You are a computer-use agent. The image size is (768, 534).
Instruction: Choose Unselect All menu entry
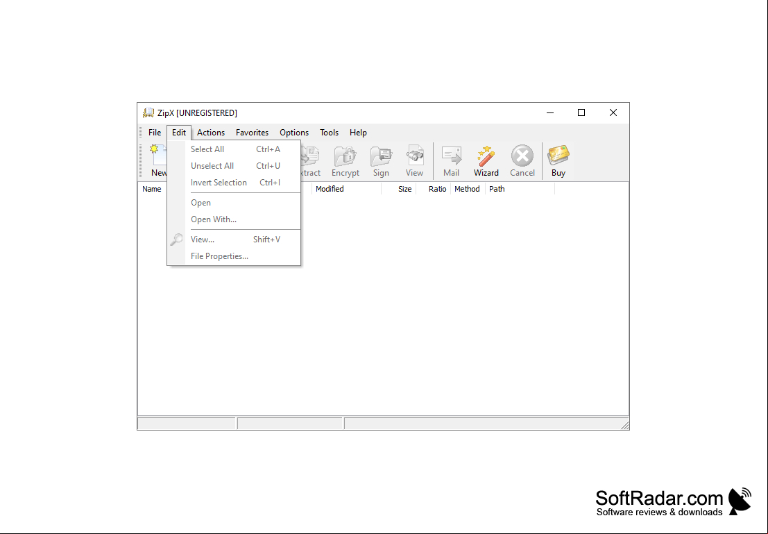[234, 166]
